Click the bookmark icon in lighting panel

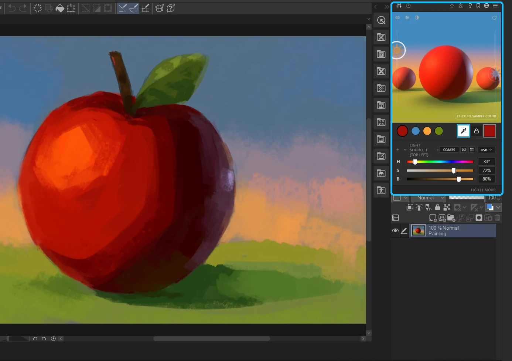pos(478,6)
